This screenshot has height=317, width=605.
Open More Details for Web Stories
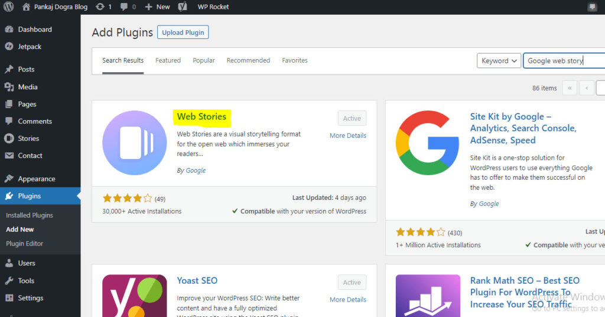[x=347, y=135]
